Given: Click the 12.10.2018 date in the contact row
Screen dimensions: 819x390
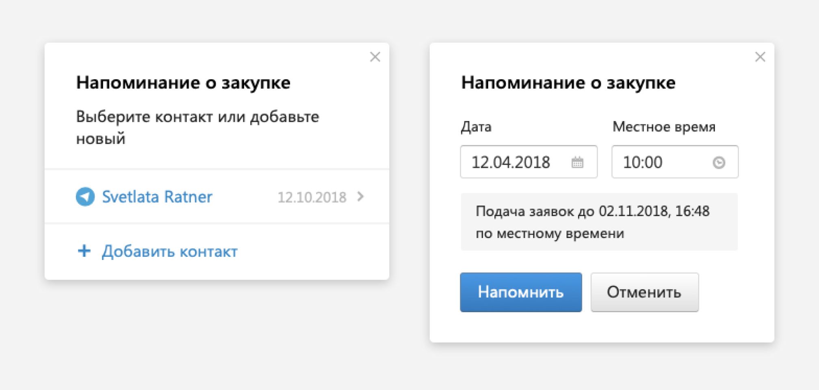Looking at the screenshot, I should 312,197.
